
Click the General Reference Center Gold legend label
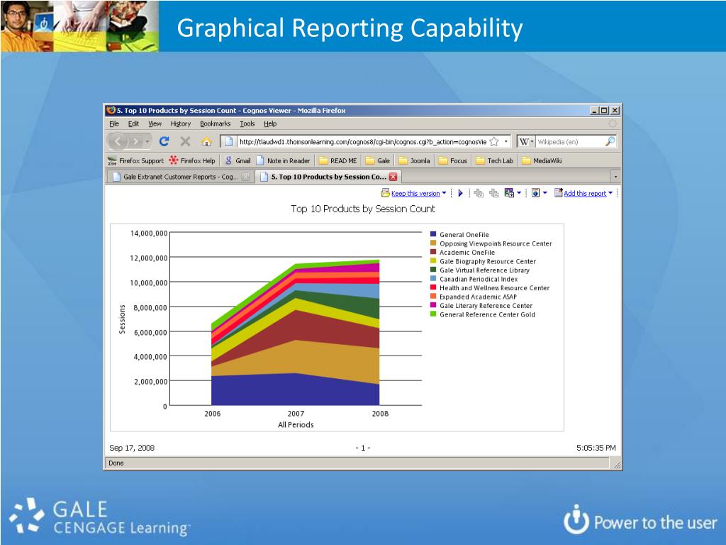click(487, 314)
